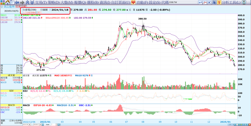
Task: Open the user account avatar icon
Action: point(244,2)
